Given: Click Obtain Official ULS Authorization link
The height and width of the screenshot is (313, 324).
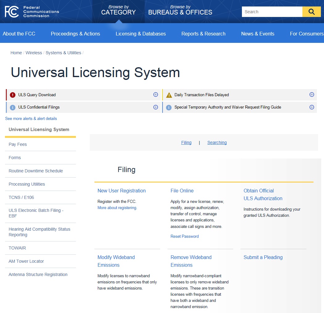Looking at the screenshot, I should tap(263, 195).
